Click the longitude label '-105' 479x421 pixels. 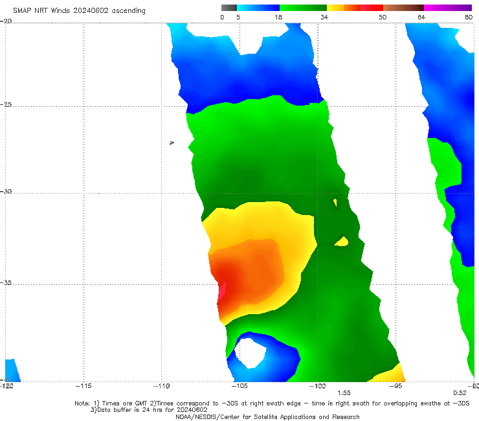pos(240,386)
